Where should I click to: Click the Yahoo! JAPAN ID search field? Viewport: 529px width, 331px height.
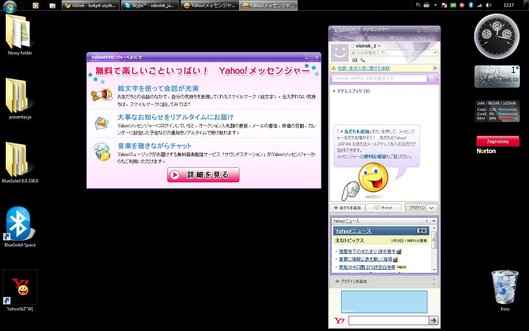[379, 78]
